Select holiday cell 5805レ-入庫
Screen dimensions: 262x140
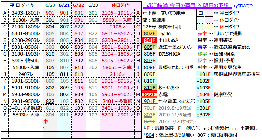pyautogui.click(x=117, y=67)
